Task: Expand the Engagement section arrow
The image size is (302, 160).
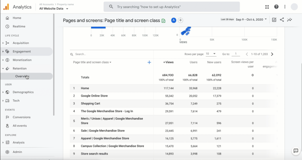Action: click(3, 51)
